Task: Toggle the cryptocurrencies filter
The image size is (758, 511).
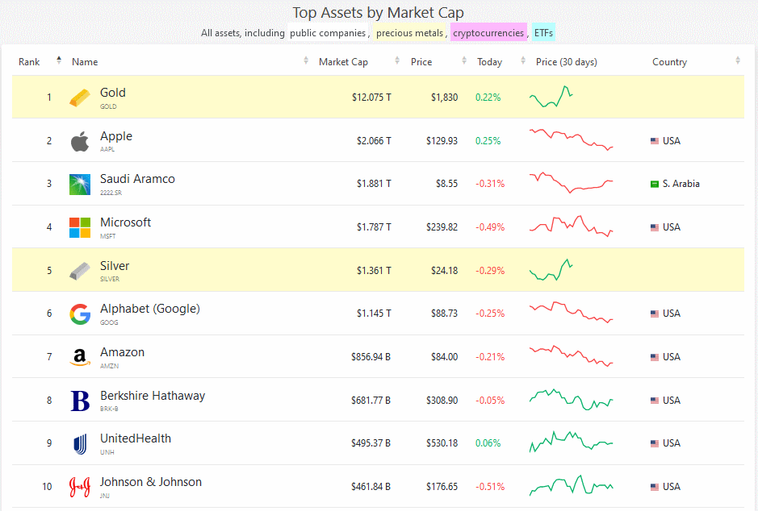Action: [x=488, y=33]
